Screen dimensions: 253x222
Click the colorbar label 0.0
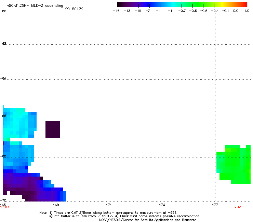[x=236, y=11]
